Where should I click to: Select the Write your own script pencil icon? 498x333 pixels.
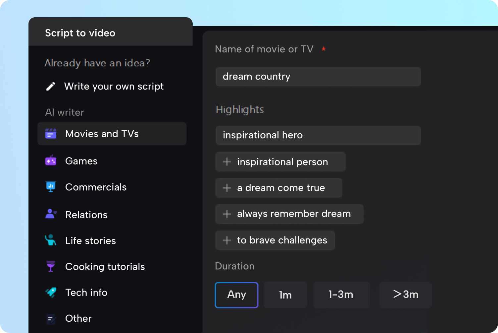(x=50, y=86)
